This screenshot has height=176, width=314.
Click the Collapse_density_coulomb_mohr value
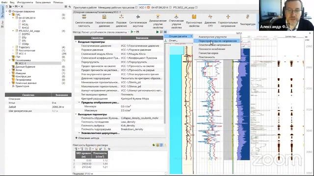(x=139, y=118)
